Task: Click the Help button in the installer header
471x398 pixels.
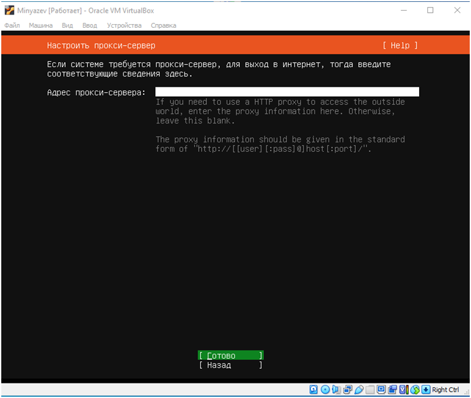Action: [x=400, y=46]
